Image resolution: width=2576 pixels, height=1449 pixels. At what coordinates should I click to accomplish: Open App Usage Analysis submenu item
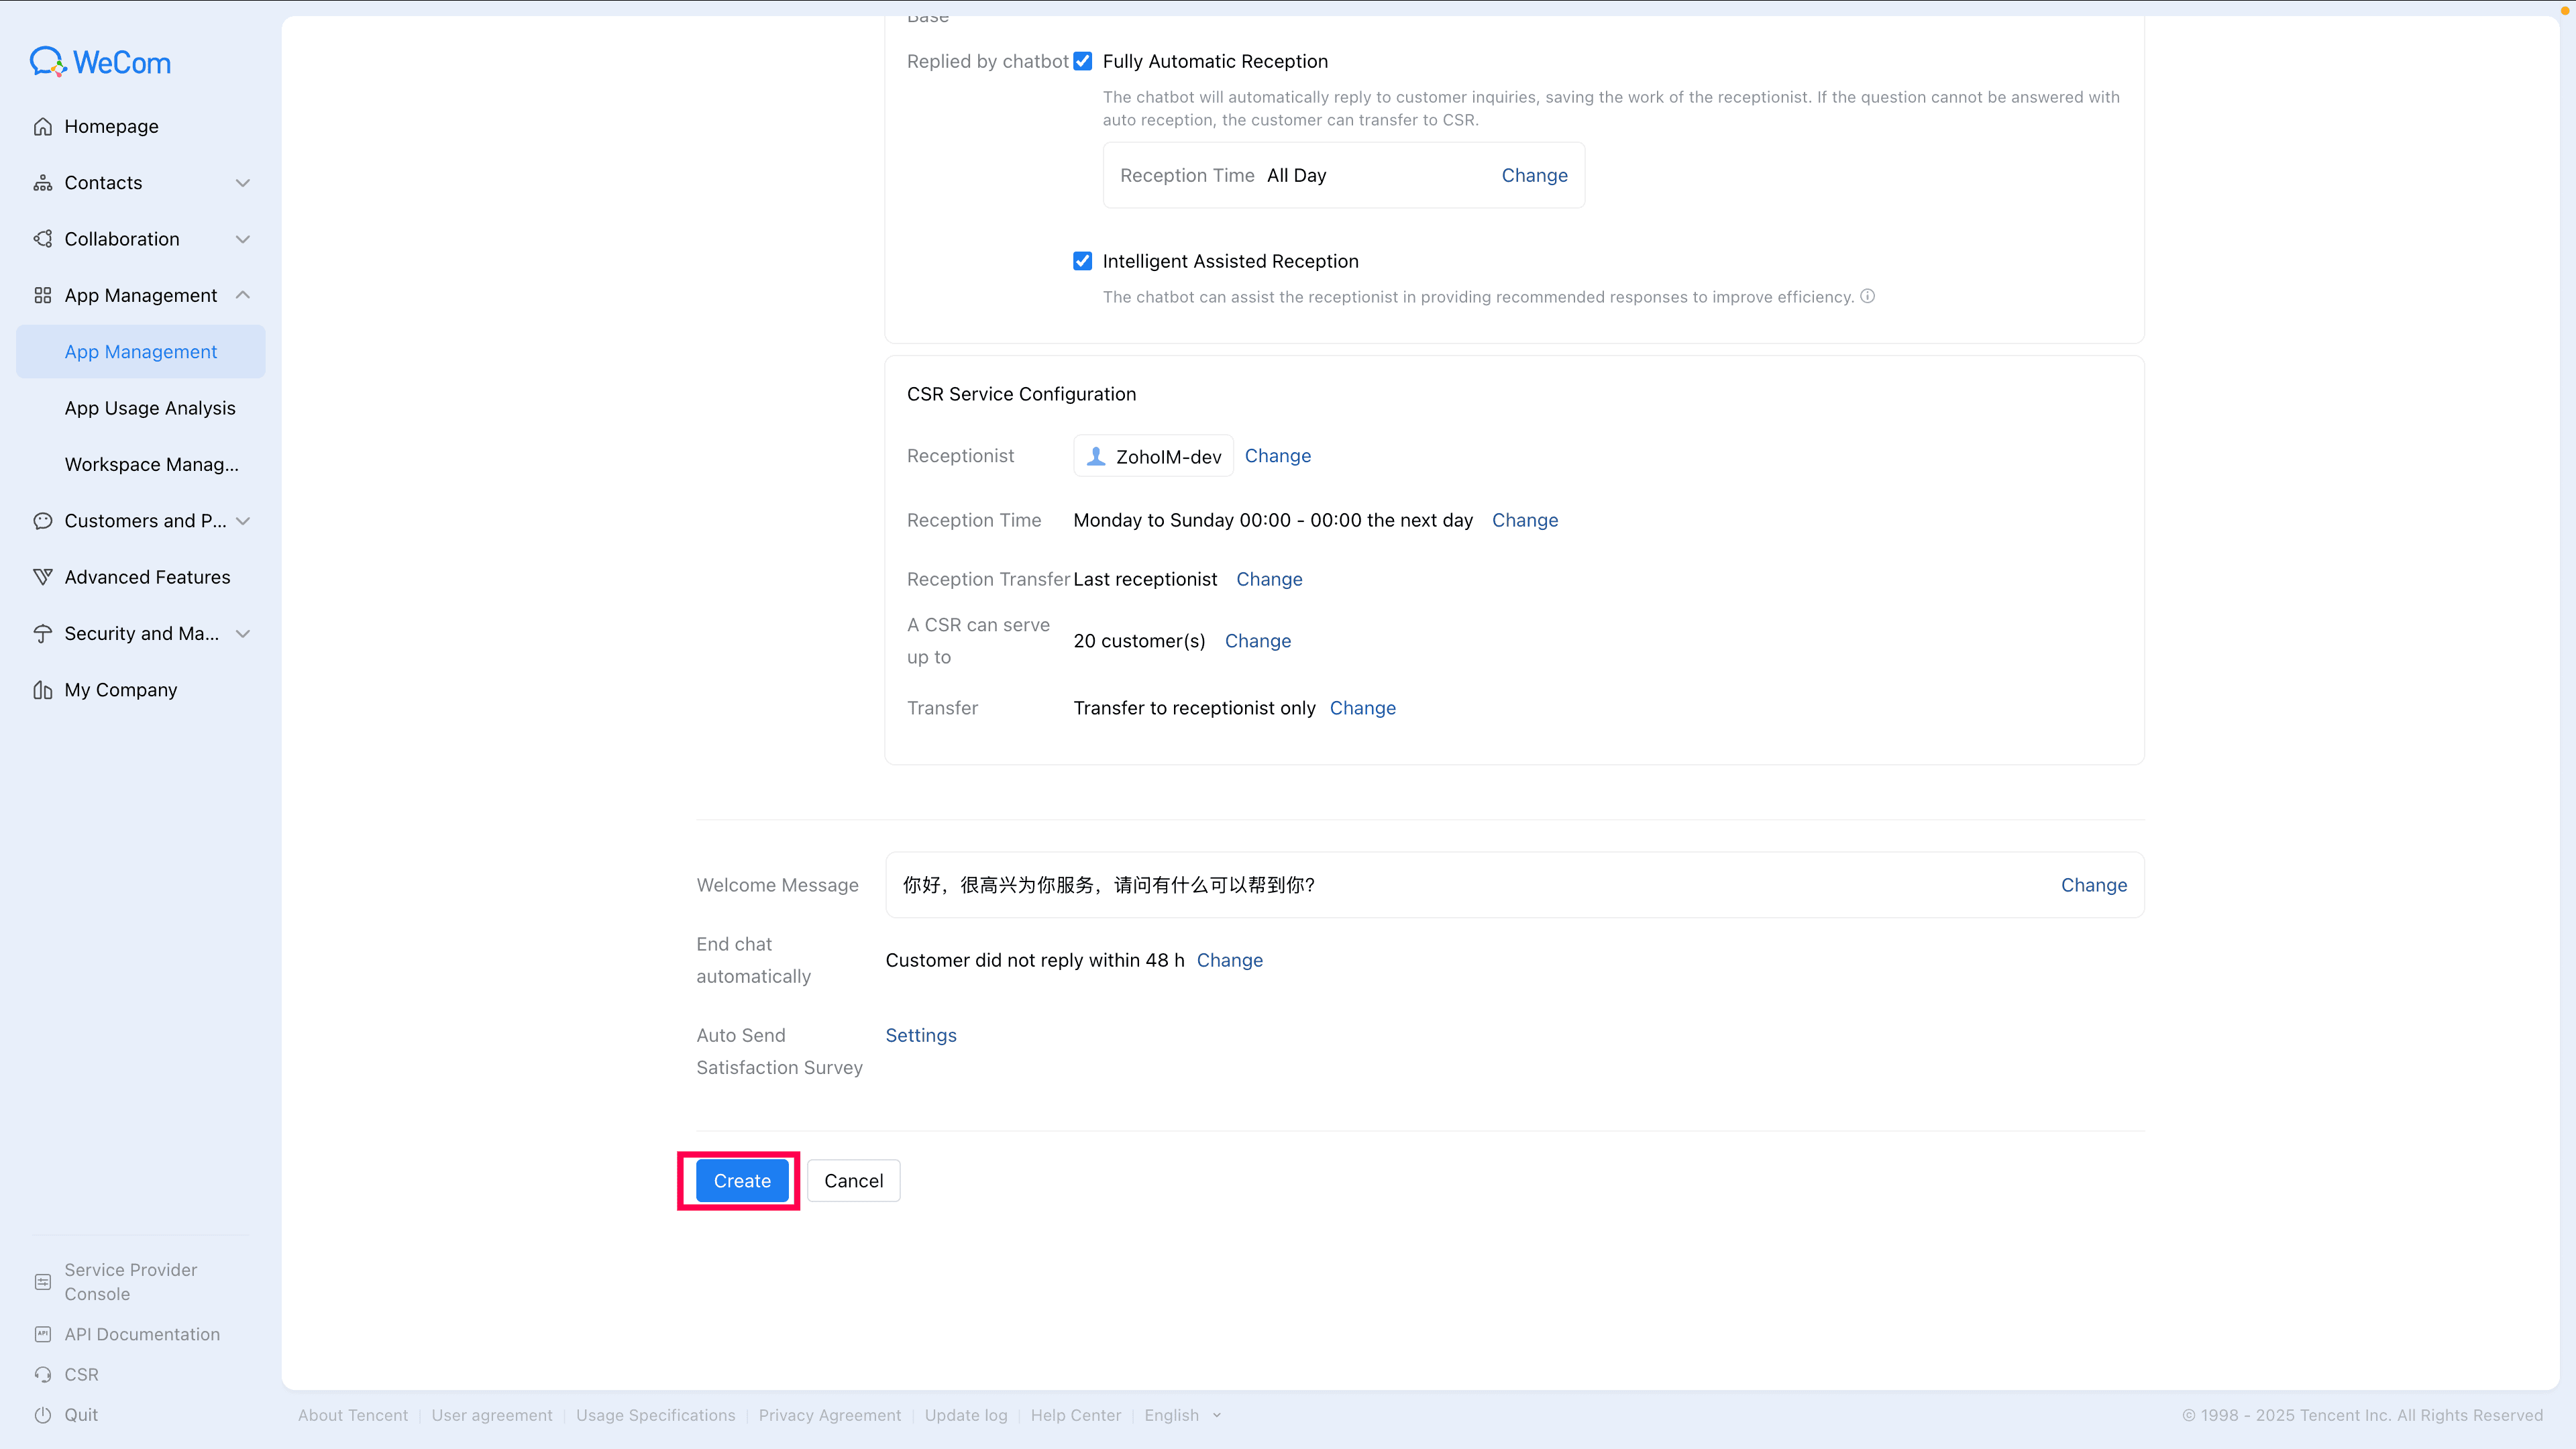coord(150,408)
